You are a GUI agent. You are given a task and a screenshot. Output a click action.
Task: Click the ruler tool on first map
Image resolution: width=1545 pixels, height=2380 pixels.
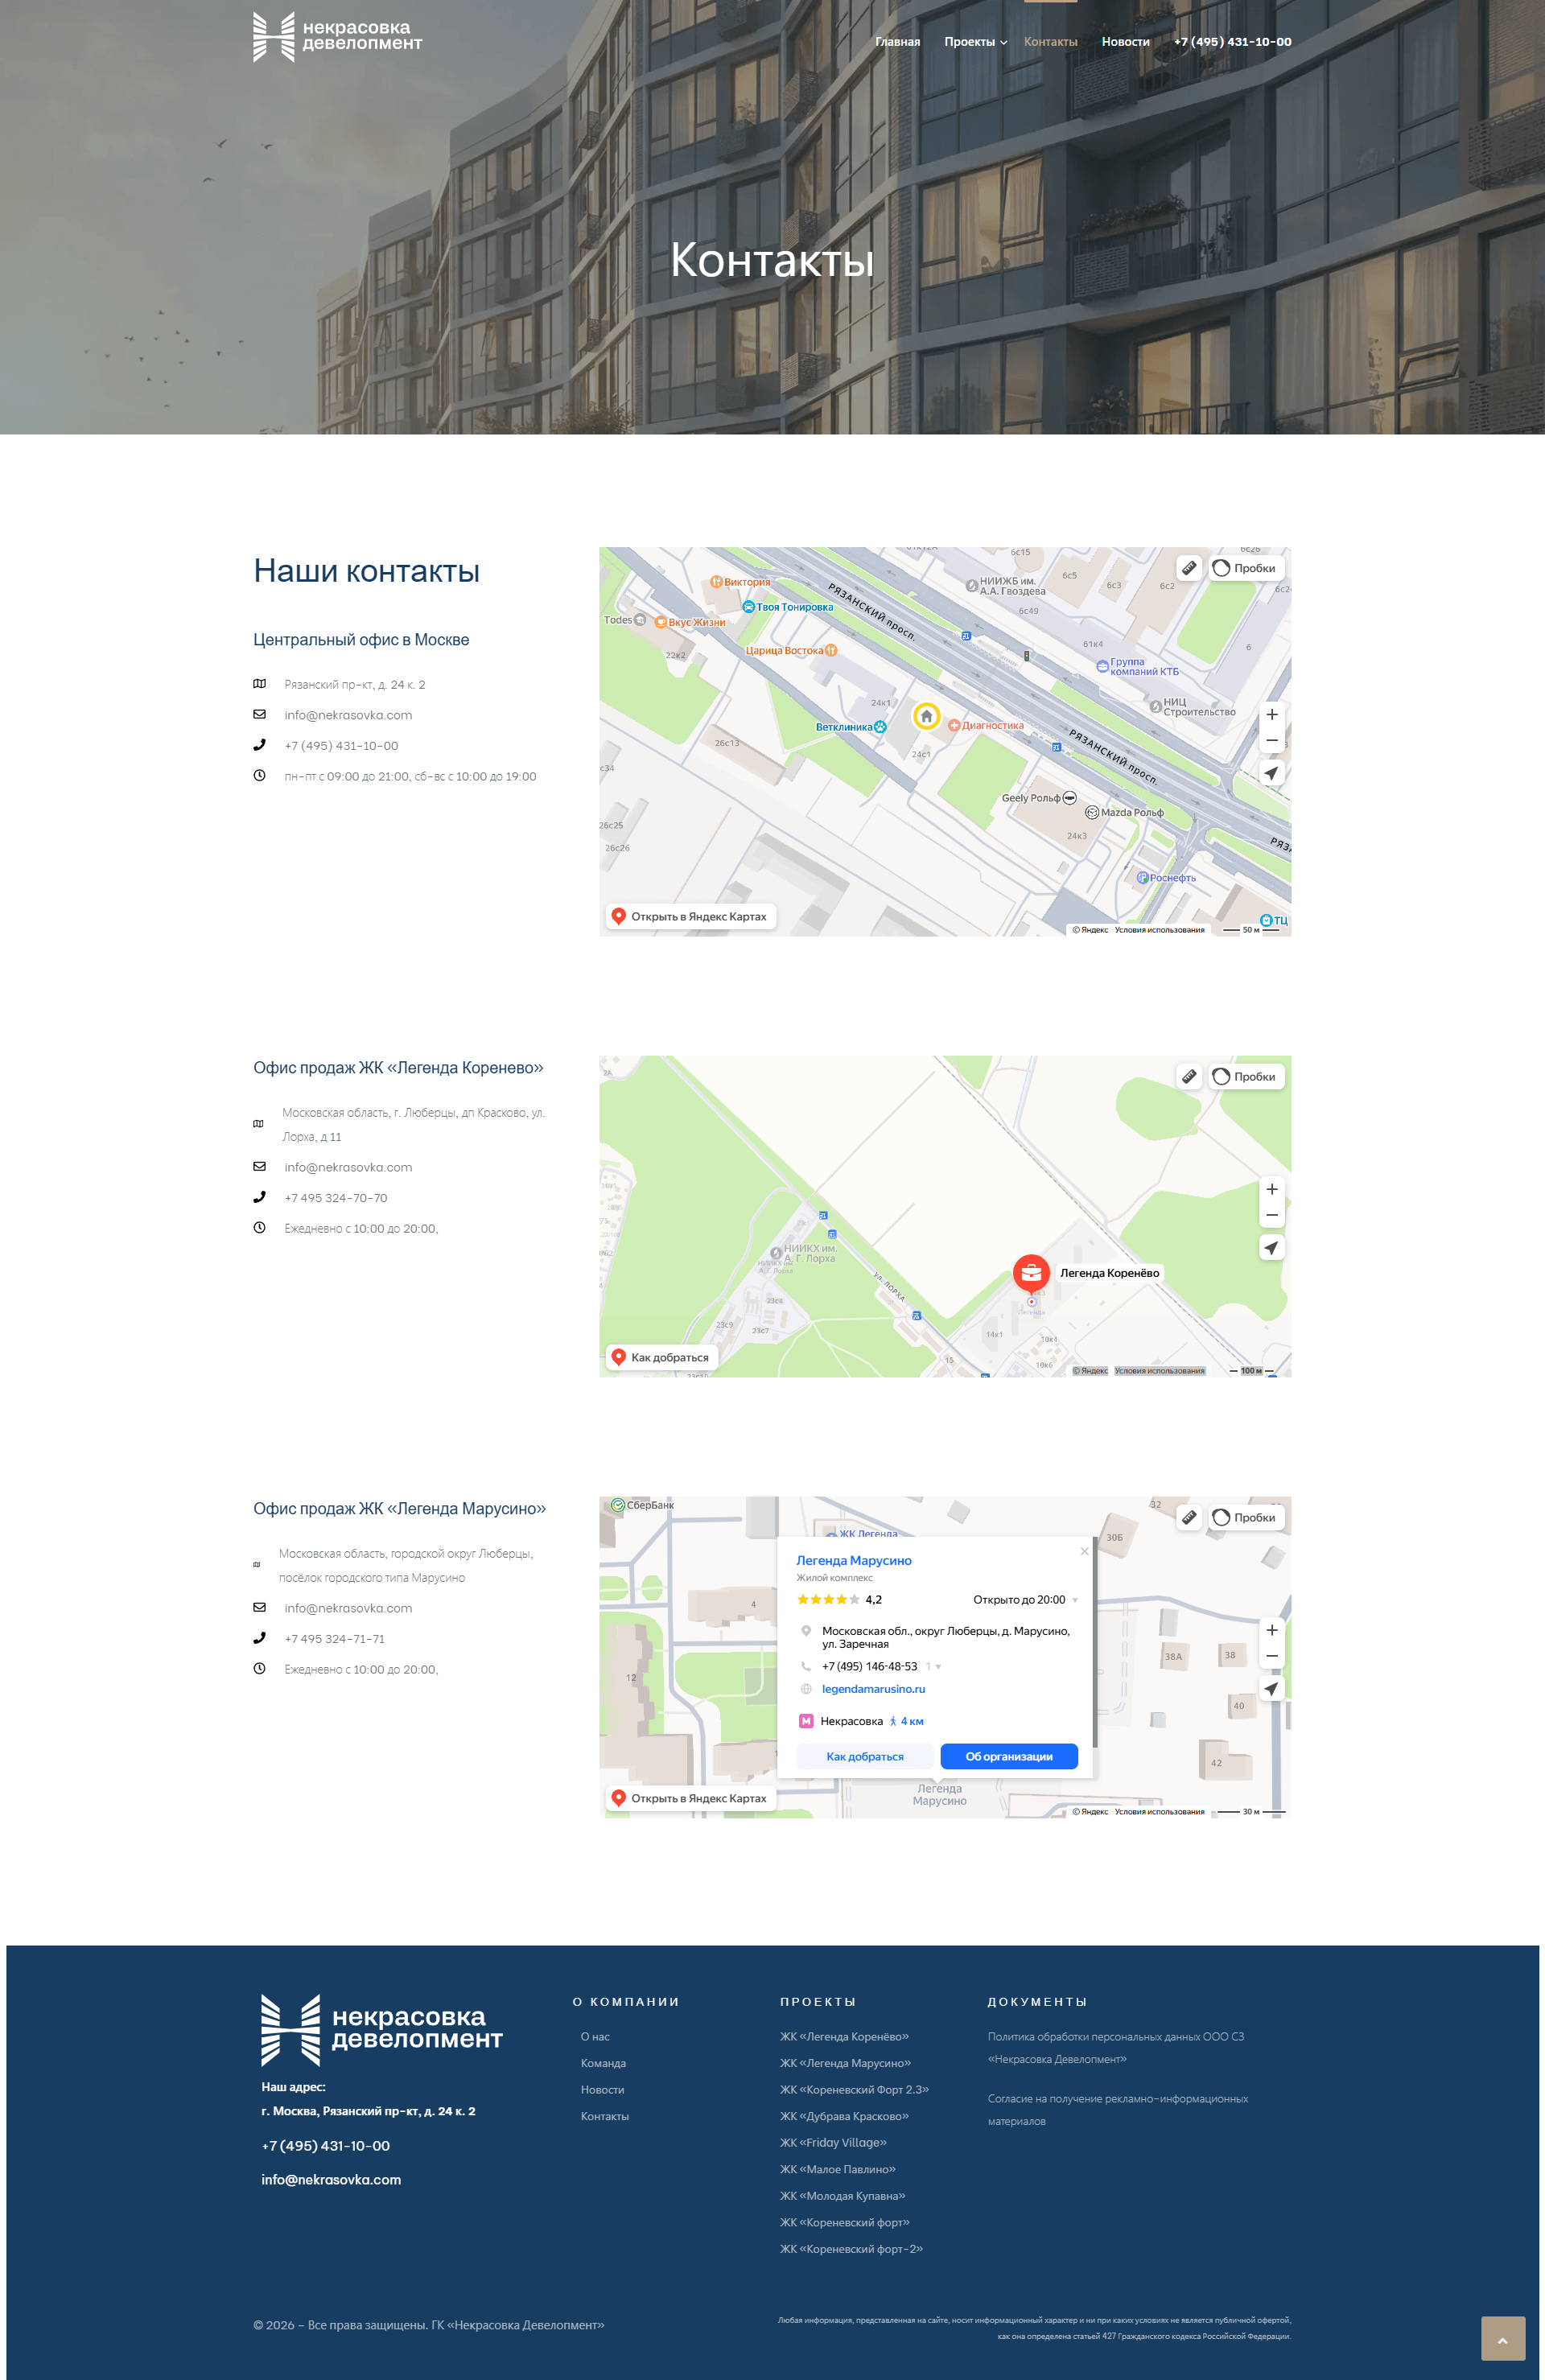[x=1188, y=568]
